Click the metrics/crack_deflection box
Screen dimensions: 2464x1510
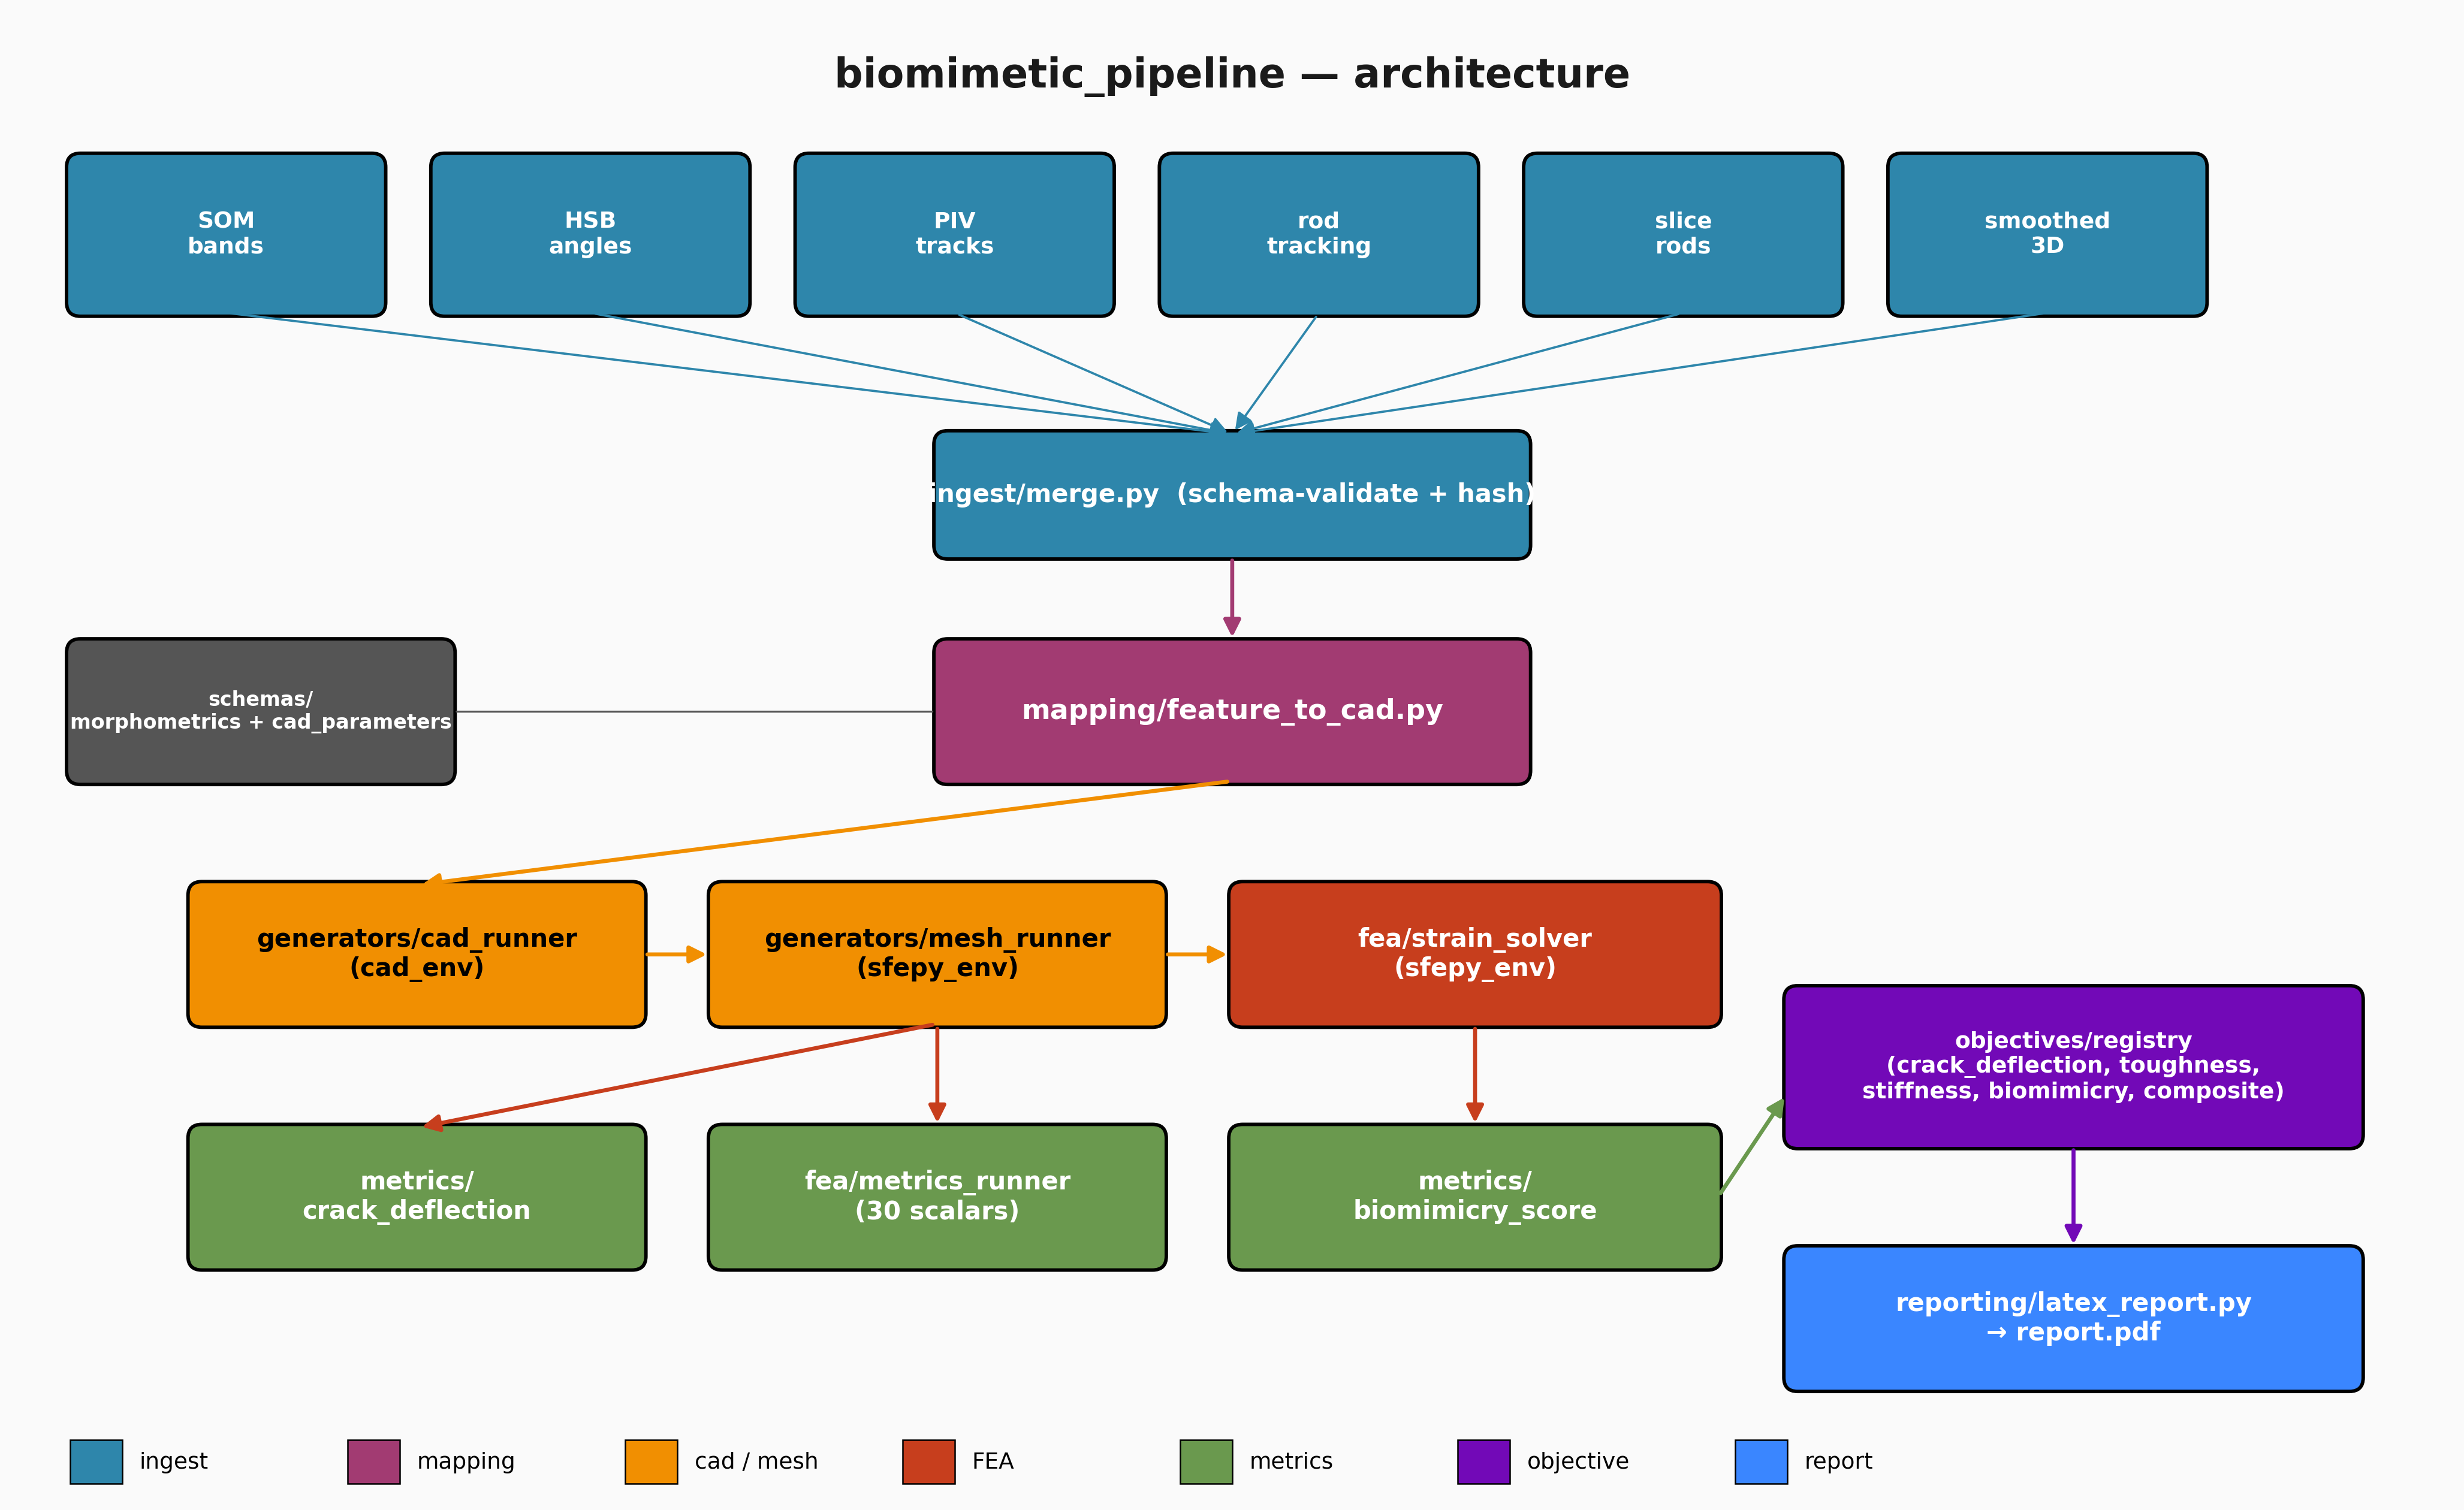point(417,1197)
